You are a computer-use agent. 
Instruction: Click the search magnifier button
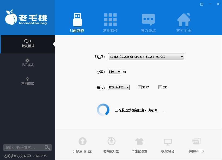pos(47,147)
